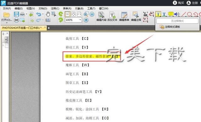Select the Hand tool

coord(48,14)
